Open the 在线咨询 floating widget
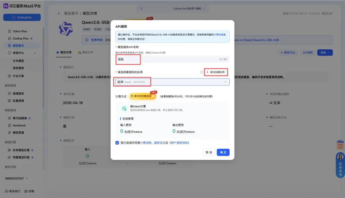The width and height of the screenshot is (345, 198). [x=340, y=165]
